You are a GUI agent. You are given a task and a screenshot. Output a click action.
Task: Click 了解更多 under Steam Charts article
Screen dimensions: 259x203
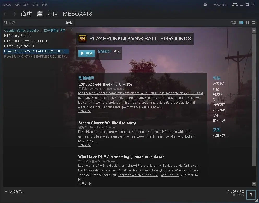point(84,145)
